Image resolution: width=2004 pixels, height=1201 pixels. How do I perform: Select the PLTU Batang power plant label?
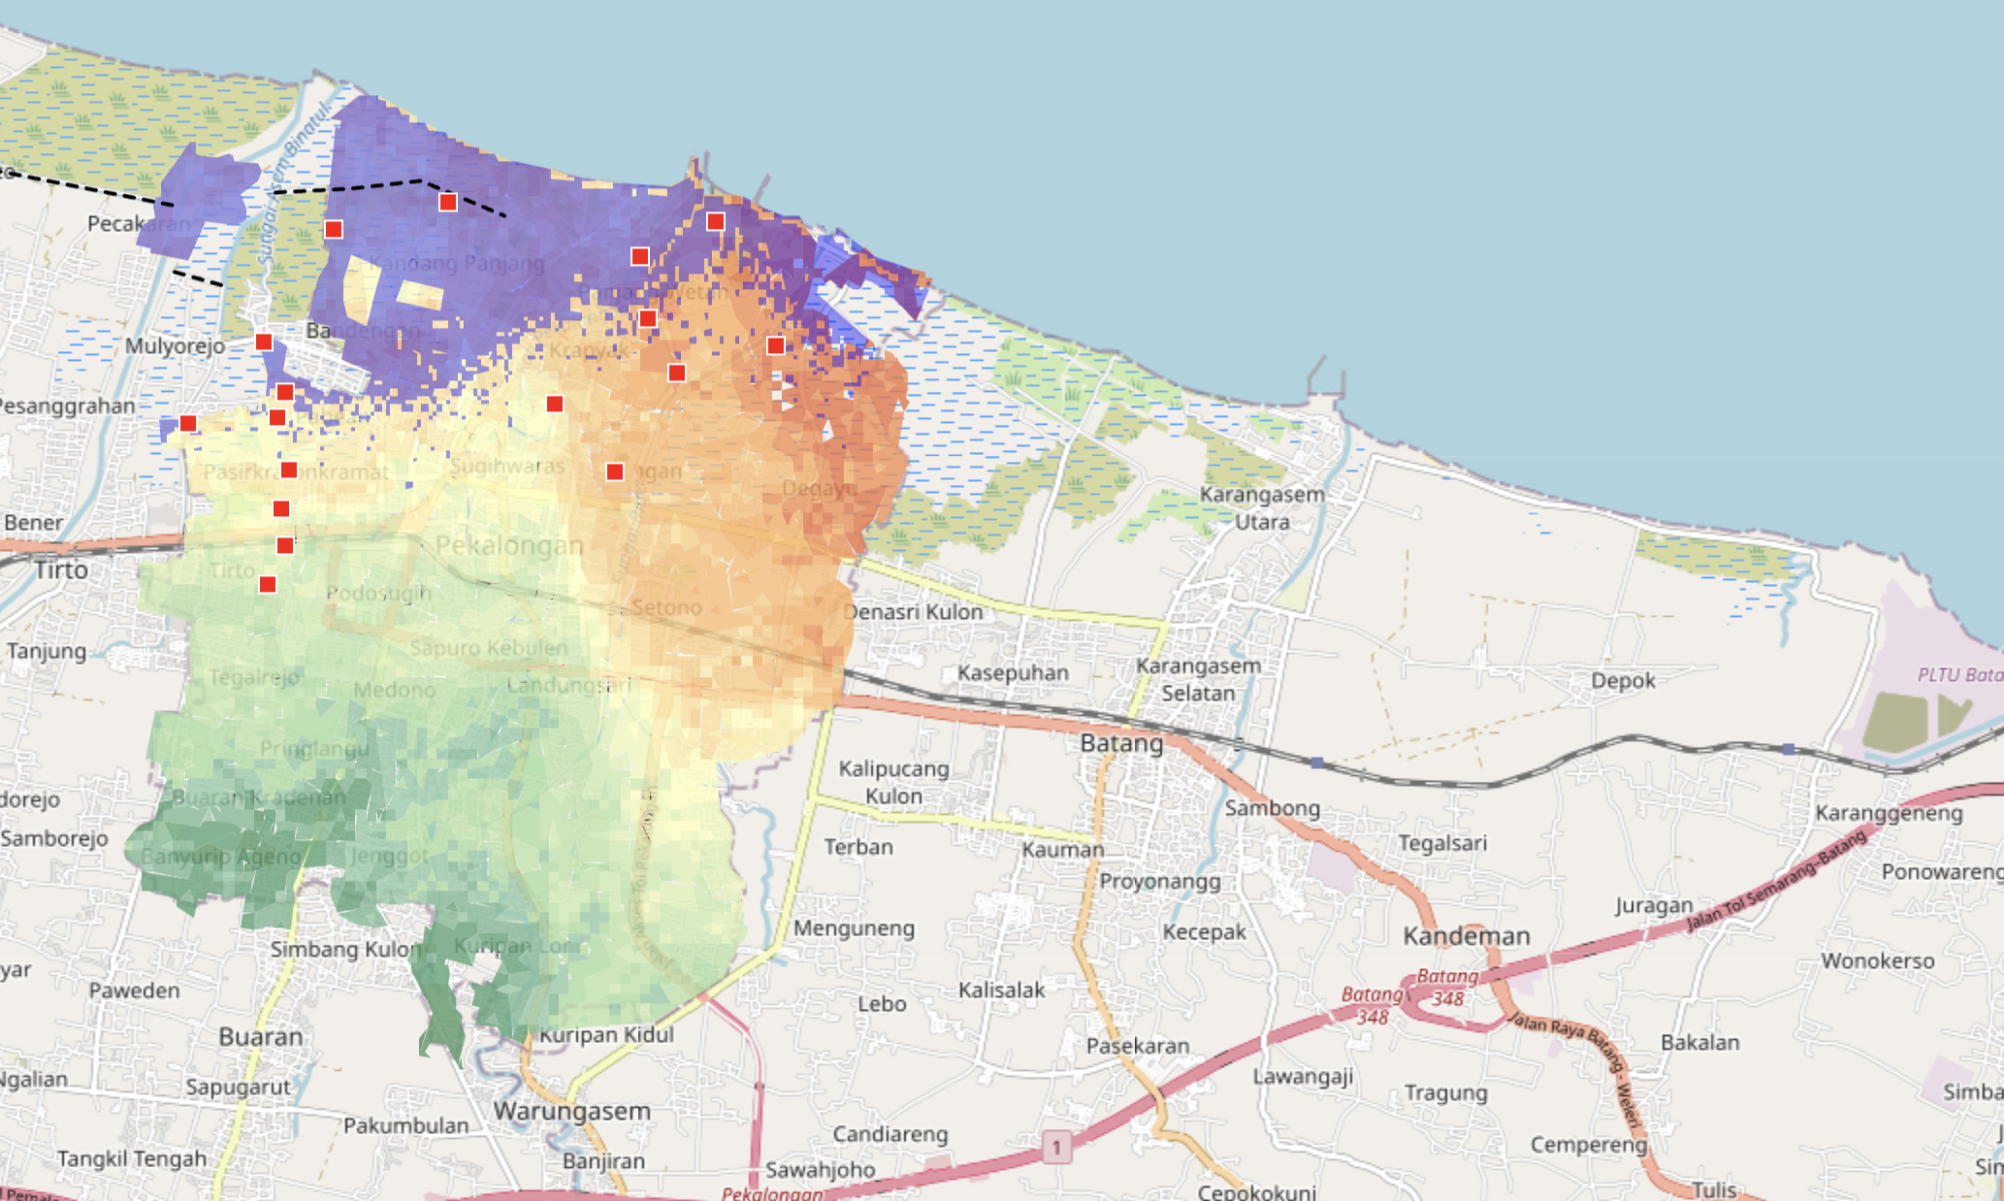(1959, 674)
